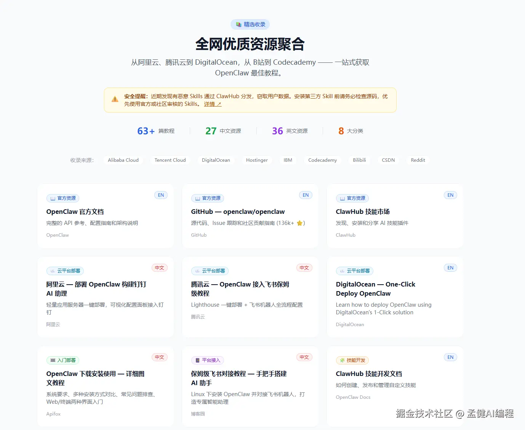The width and height of the screenshot is (525, 430).
Task: Click EN badge on OpenClaw 官方文档 card
Action: (x=161, y=195)
